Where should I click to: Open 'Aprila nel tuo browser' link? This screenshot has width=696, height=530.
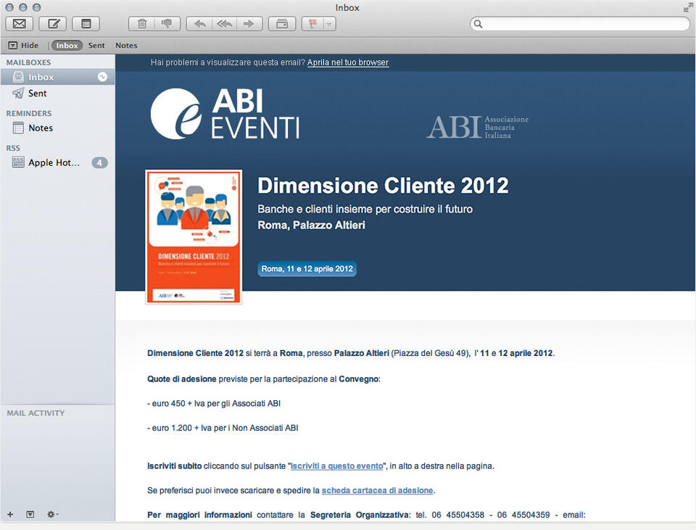pyautogui.click(x=348, y=62)
